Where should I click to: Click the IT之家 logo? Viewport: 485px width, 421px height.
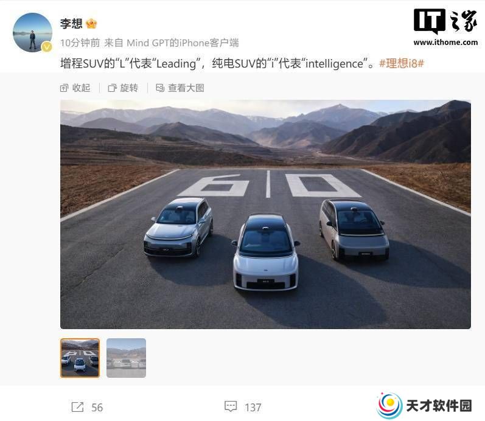click(x=445, y=21)
